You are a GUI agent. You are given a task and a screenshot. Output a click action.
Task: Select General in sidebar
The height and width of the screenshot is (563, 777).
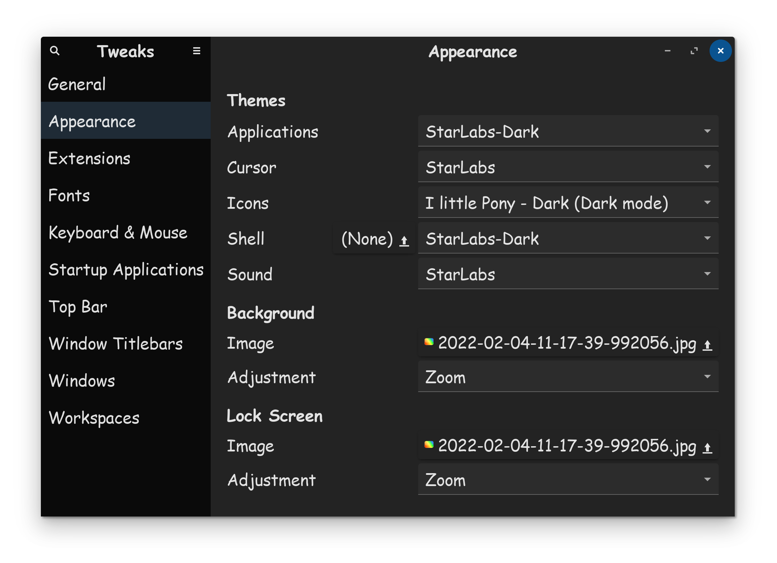[x=126, y=84]
